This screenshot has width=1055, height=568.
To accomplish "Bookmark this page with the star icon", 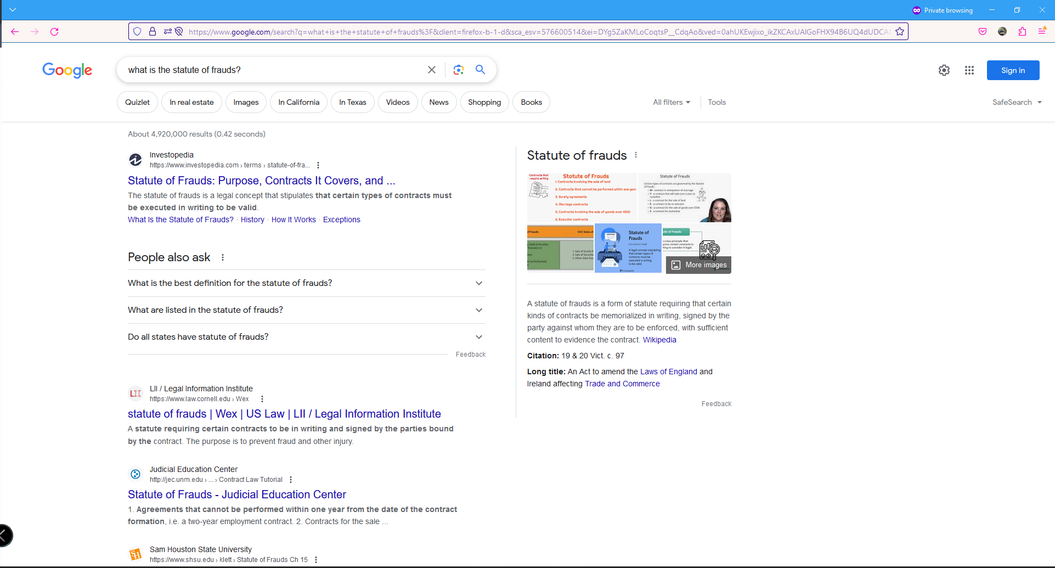I will coord(900,32).
